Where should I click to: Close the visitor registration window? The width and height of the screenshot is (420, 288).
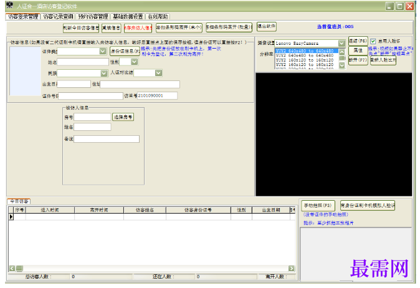click(x=409, y=6)
